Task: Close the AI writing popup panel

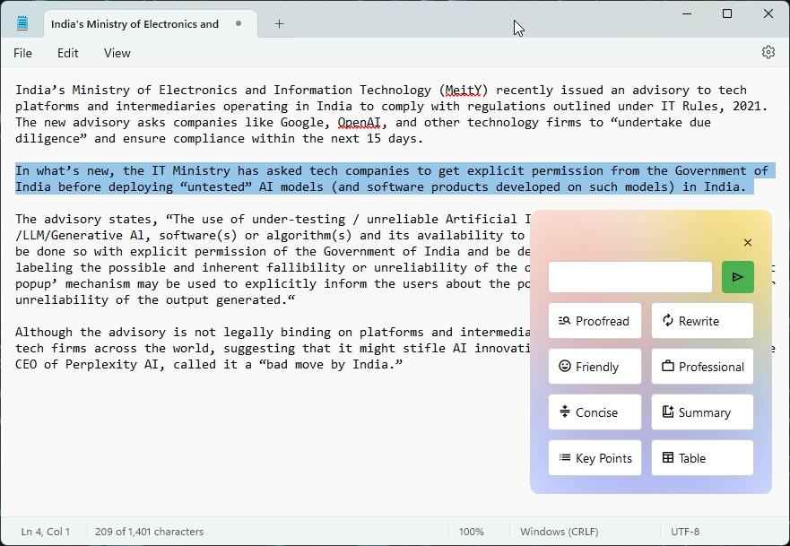Action: click(x=748, y=243)
